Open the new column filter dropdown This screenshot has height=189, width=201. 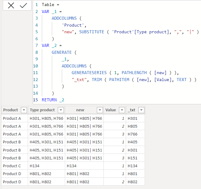click(x=100, y=110)
